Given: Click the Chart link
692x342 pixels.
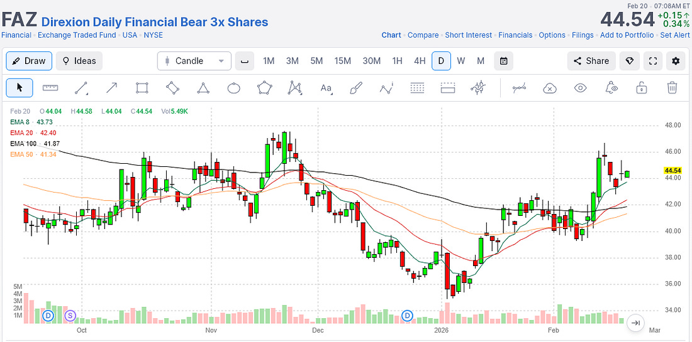Looking at the screenshot, I should tap(391, 35).
